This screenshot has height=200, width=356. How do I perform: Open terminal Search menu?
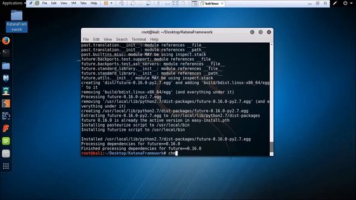[122, 39]
